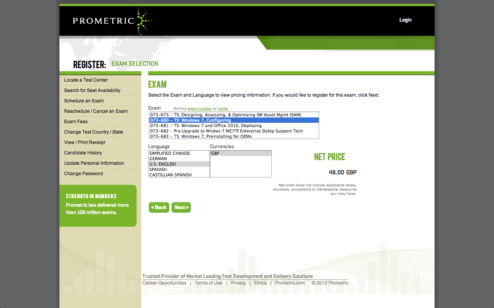Screen dimensions: 494x308
Task: Choose GERMAN language
Action: pyautogui.click(x=179, y=159)
